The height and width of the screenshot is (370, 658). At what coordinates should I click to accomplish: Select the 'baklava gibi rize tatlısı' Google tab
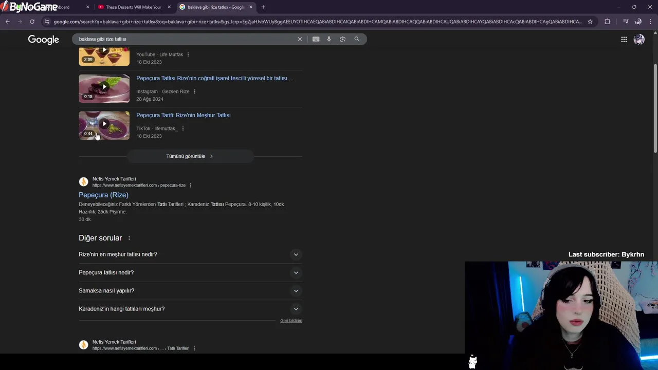(215, 7)
